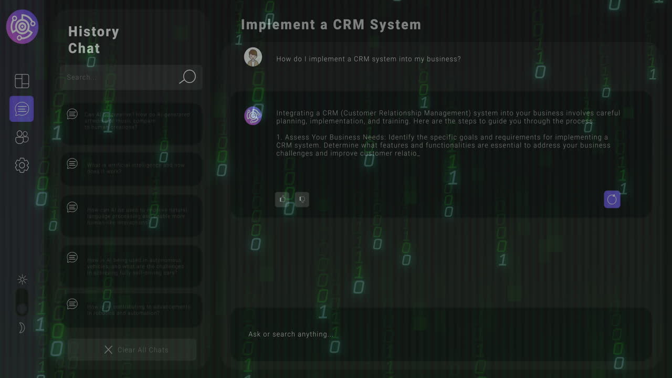This screenshot has height=378, width=672.
Task: Give a thumbs down to the AI answer
Action: tap(302, 199)
